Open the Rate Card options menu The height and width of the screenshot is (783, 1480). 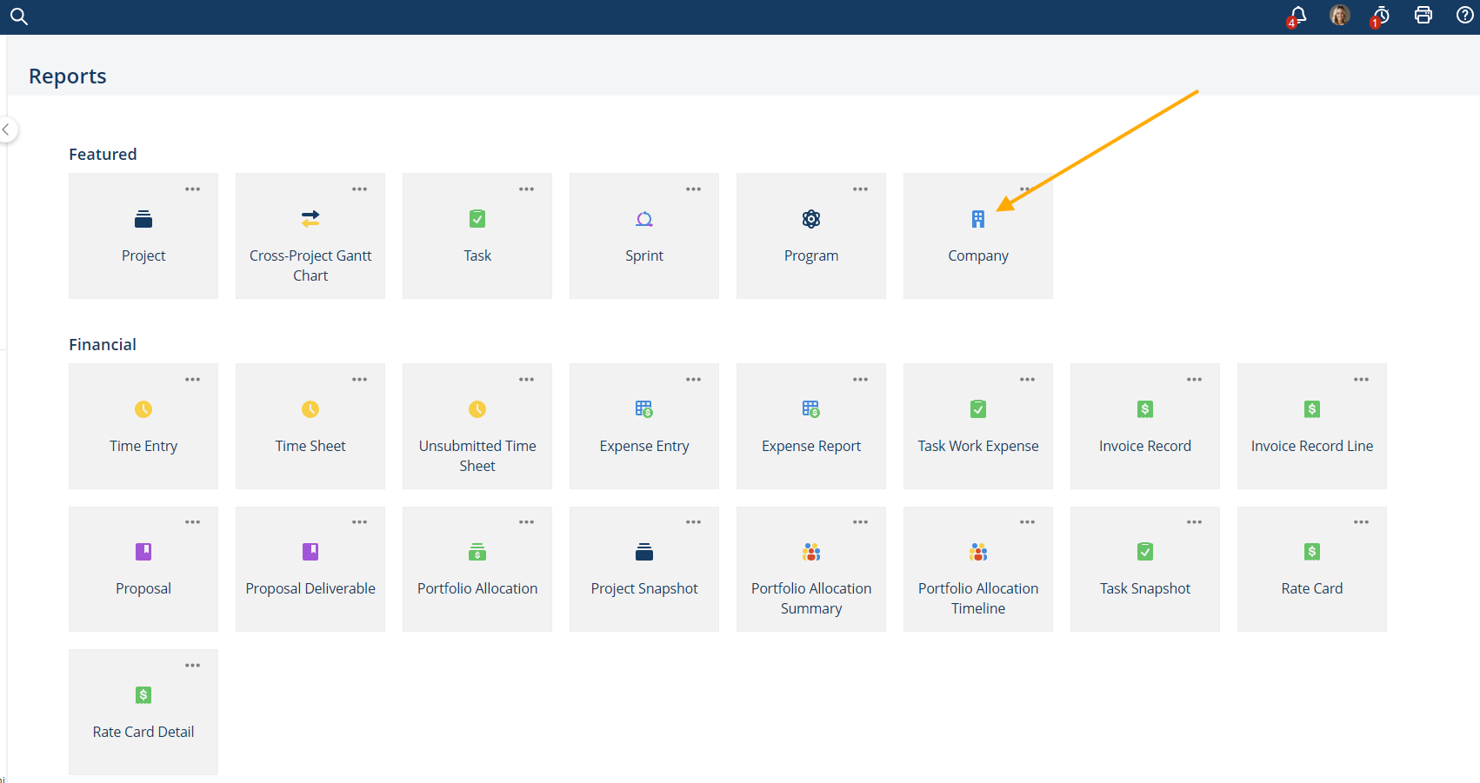tap(1362, 522)
